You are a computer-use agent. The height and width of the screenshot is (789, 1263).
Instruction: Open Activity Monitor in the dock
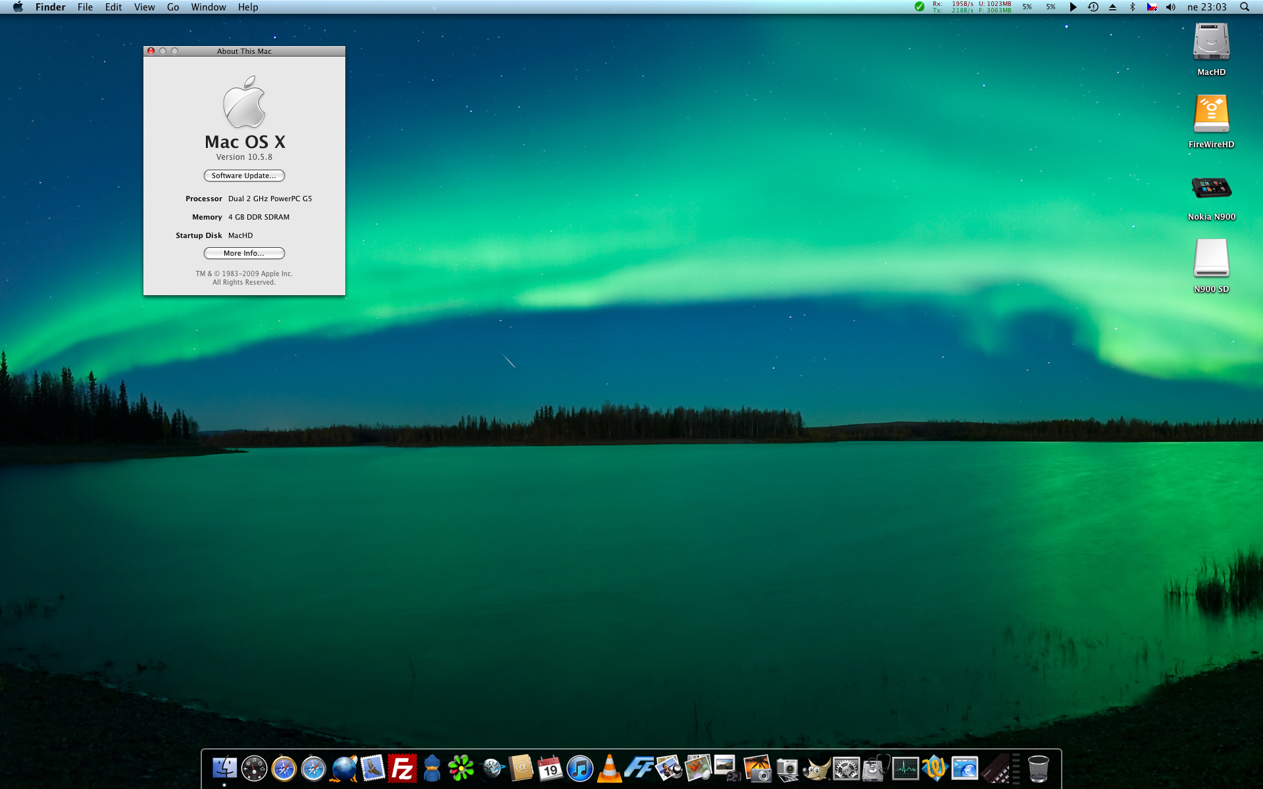[905, 768]
